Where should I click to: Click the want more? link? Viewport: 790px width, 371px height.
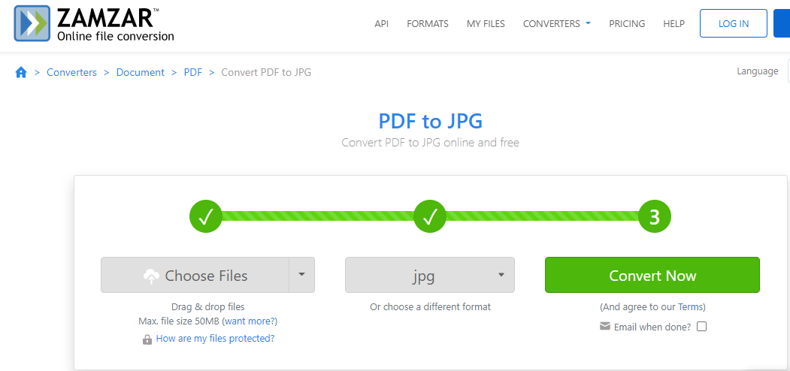250,321
